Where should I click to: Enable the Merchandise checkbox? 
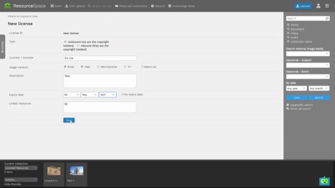pos(98,67)
